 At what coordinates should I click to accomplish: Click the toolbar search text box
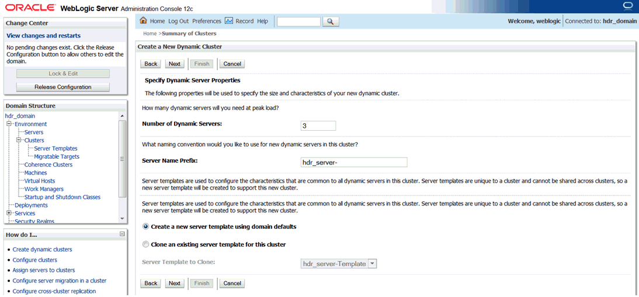(299, 22)
